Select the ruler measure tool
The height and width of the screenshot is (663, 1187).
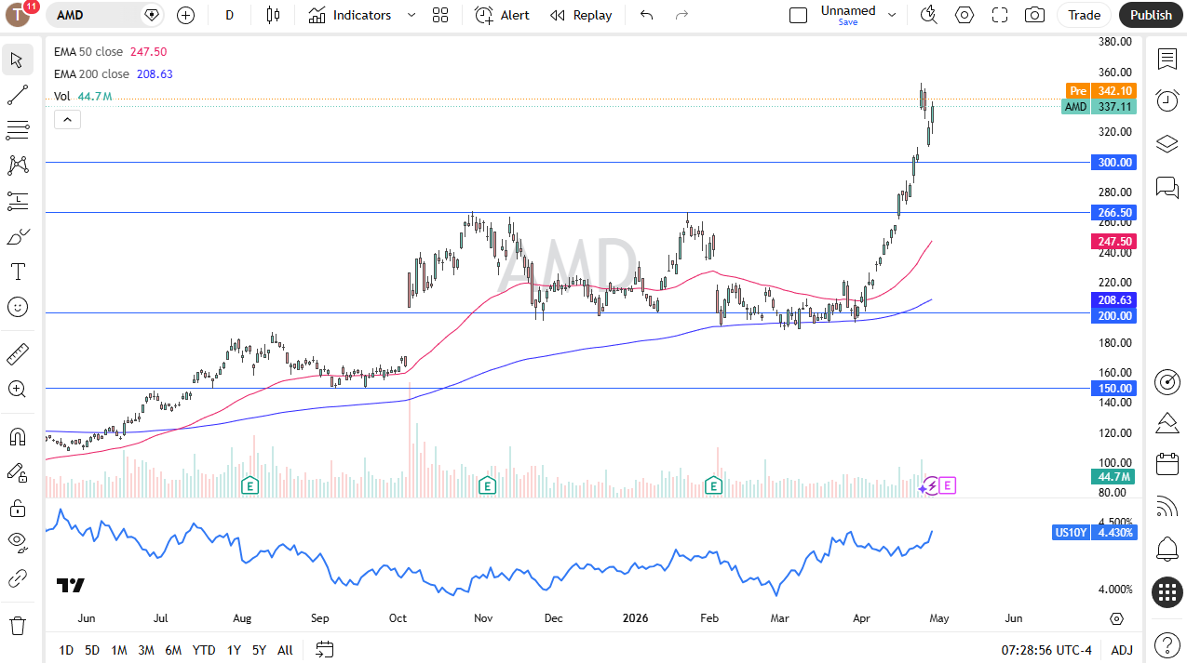pos(17,354)
